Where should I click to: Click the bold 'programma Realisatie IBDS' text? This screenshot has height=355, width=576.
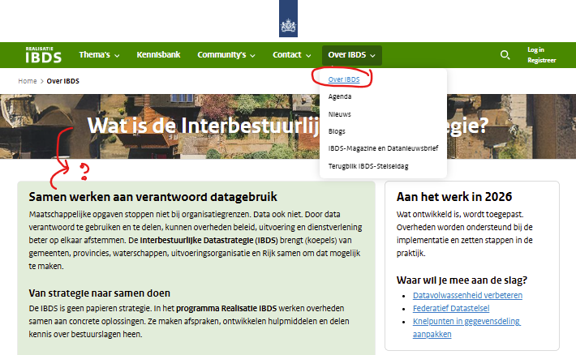coord(226,308)
